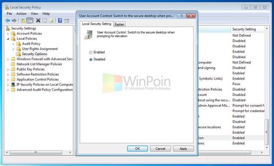Click the User Rights Assignment folder icon
274x166 pixels.
[x=18, y=49]
